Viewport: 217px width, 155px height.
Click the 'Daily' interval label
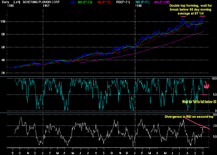point(6,2)
